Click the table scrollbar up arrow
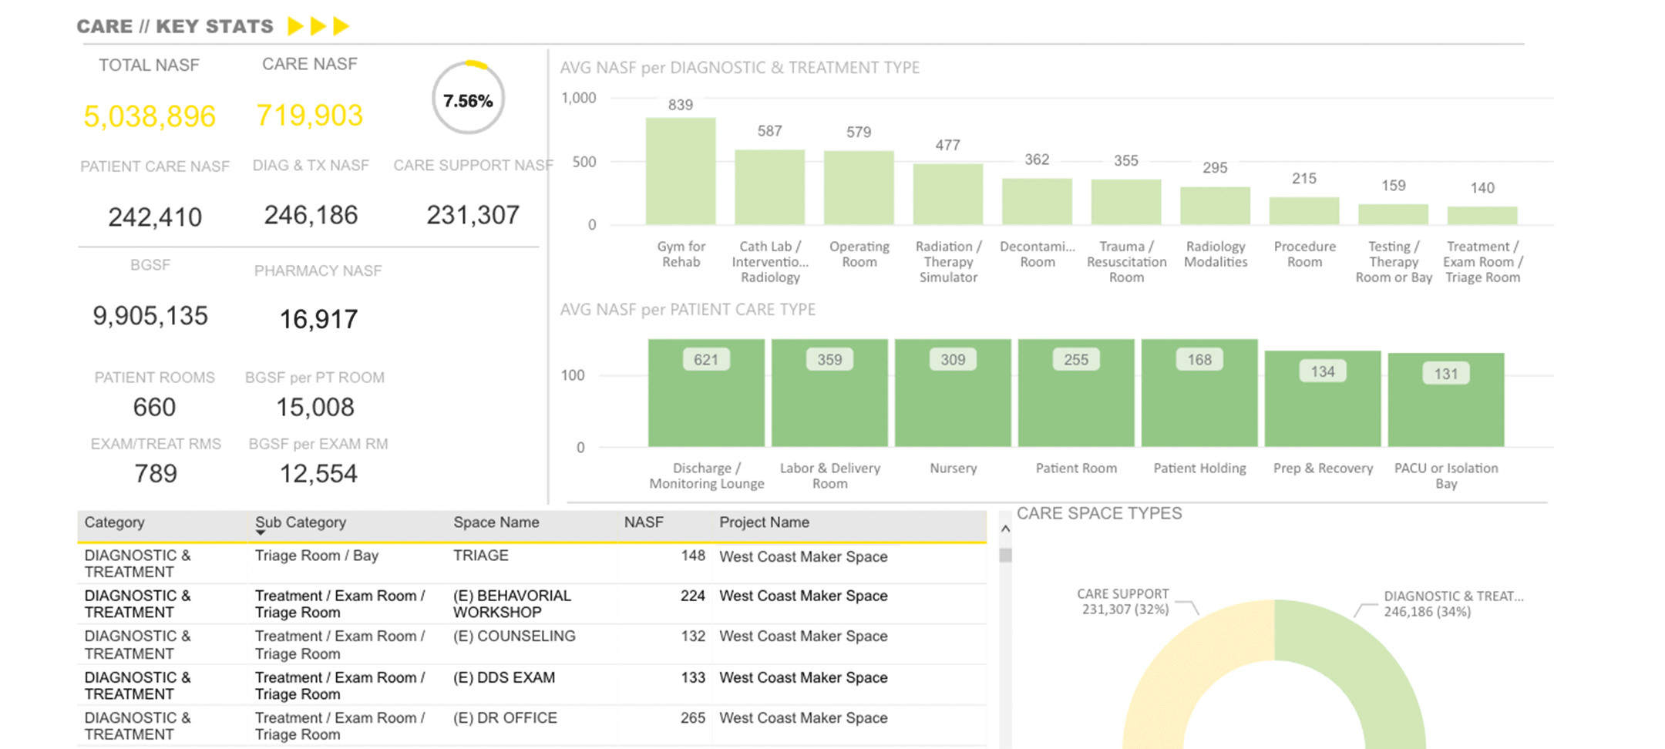This screenshot has height=749, width=1665. pos(1005,529)
